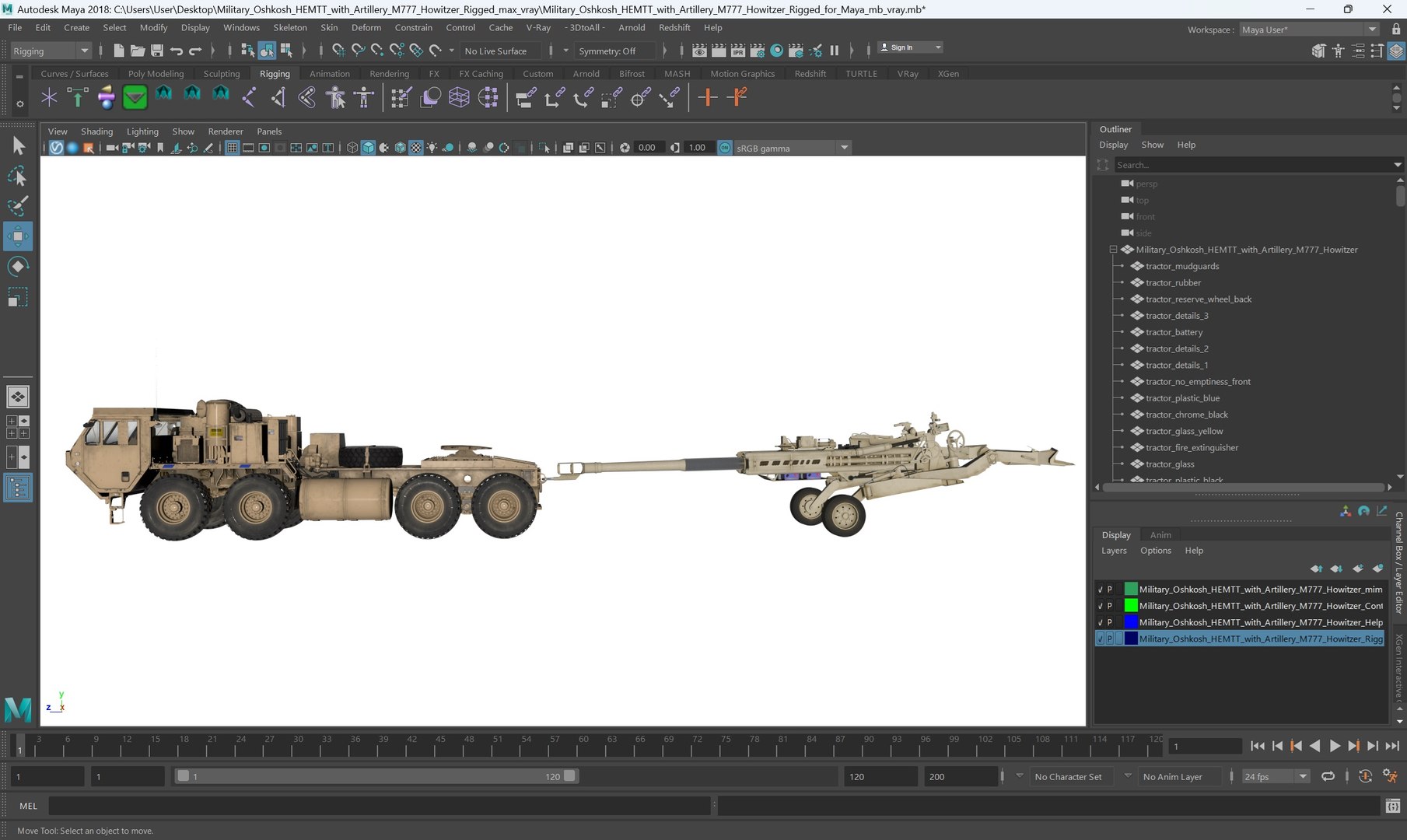Viewport: 1407px width, 840px height.
Task: Click the HumanIK skeleton shelf icon
Action: point(364,97)
